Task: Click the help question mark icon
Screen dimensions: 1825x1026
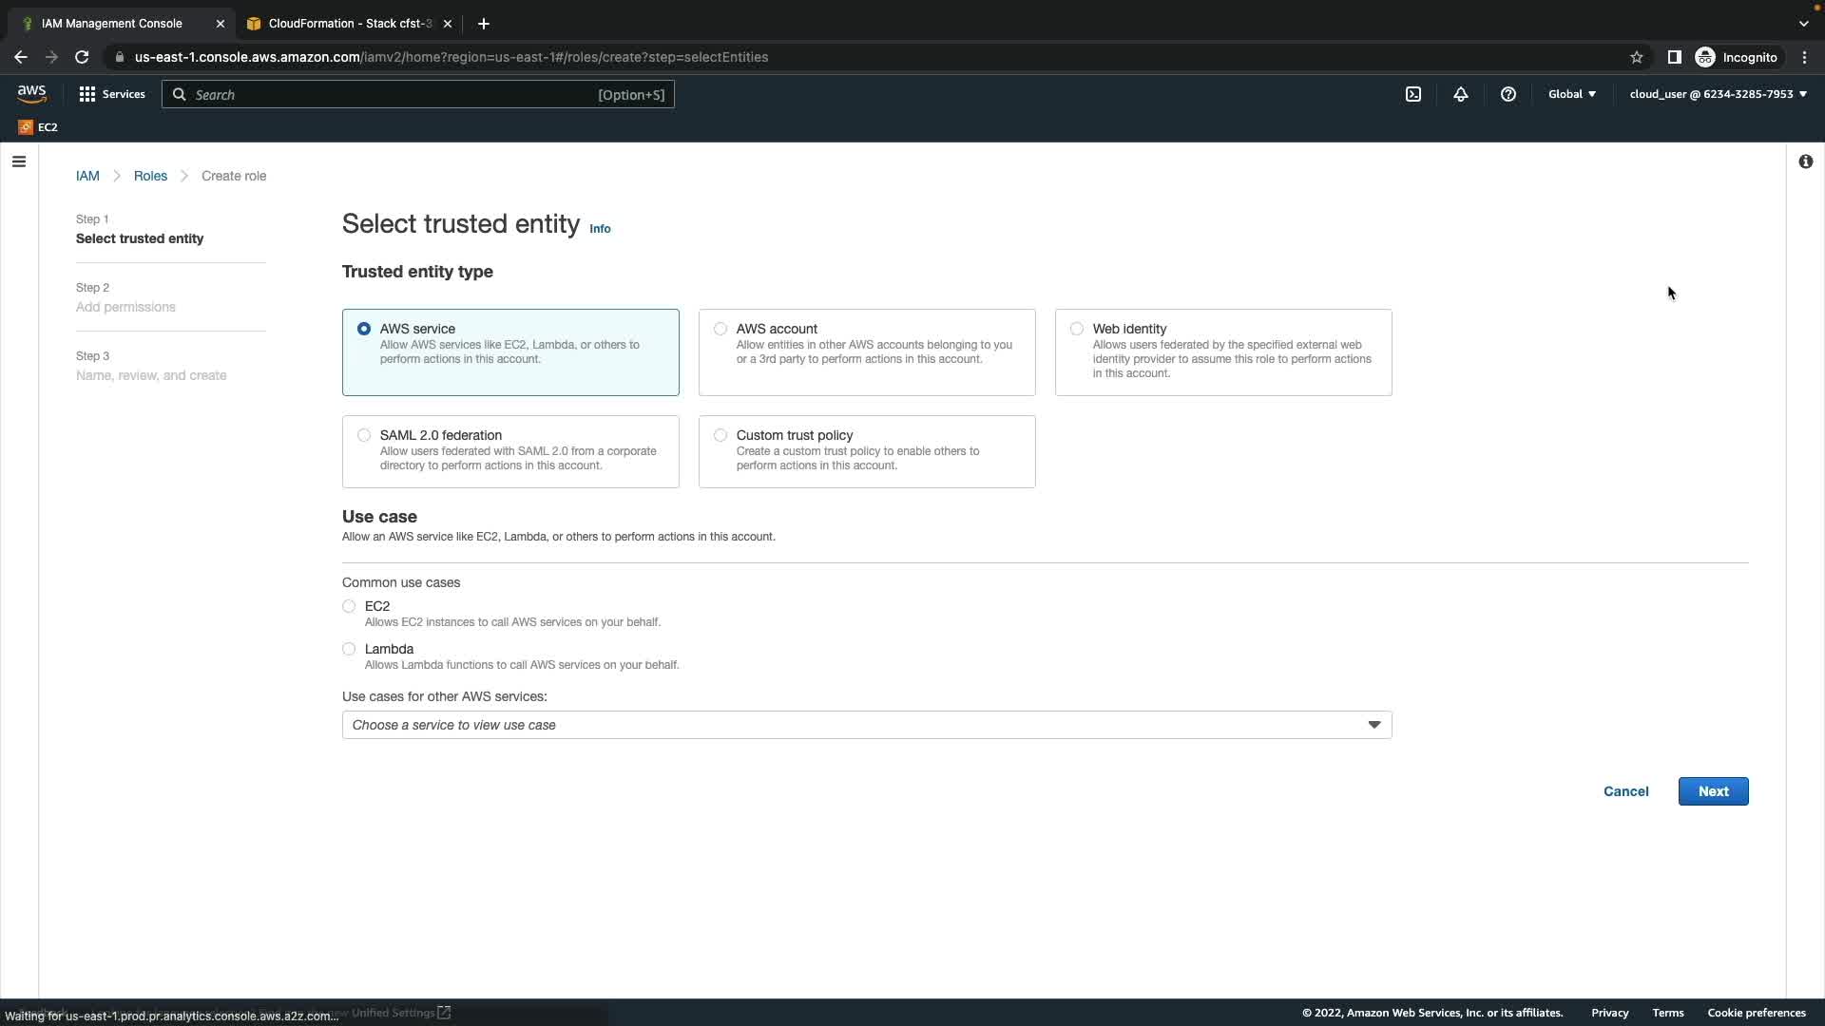Action: click(1508, 94)
